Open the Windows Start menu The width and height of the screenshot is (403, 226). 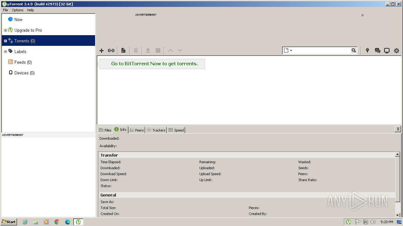[x=9, y=222]
